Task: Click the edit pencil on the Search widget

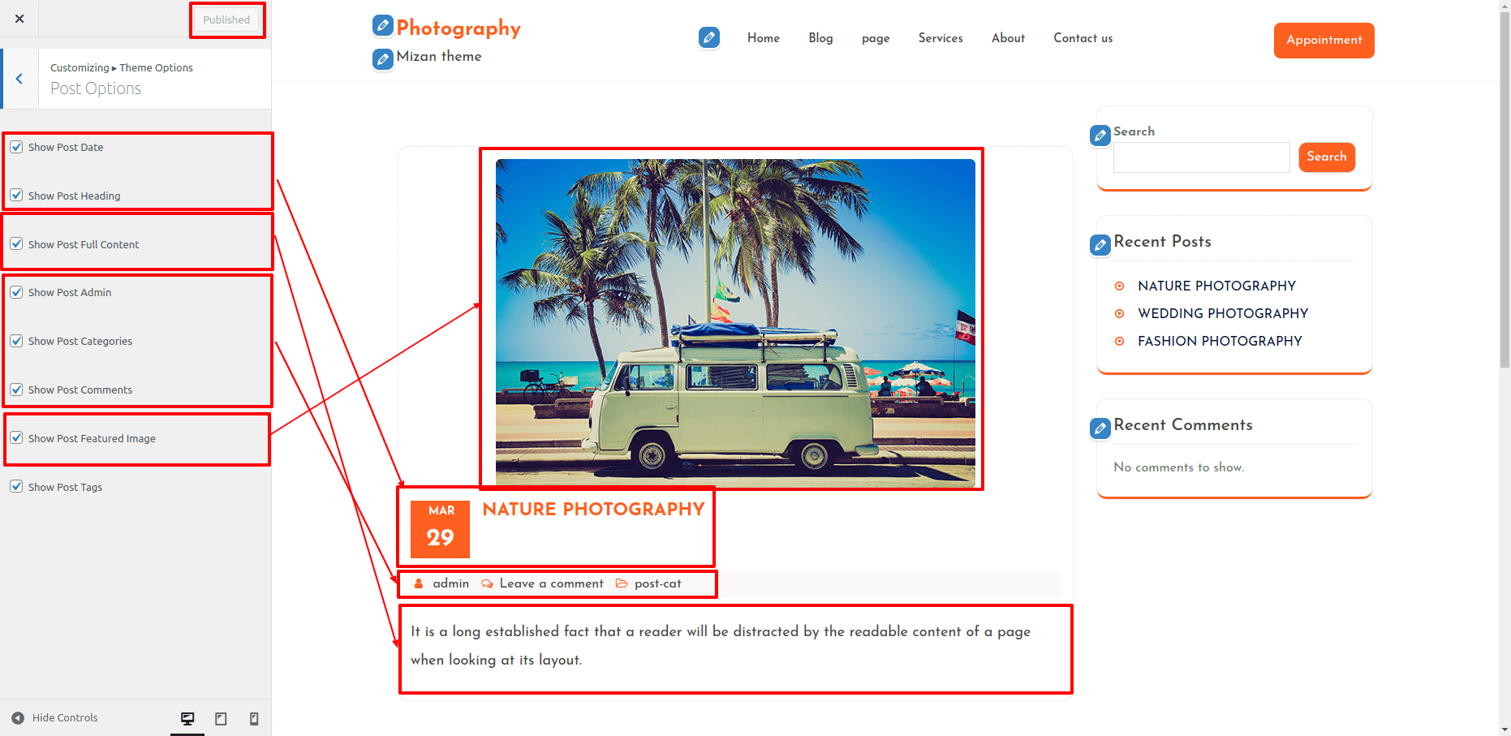Action: pyautogui.click(x=1100, y=136)
